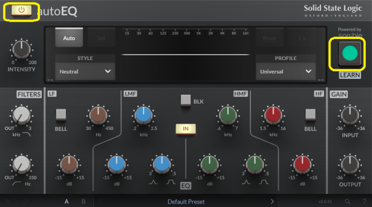Open the PROFILE dropdown showing Universal
Screen dimensions: 372x207
click(286, 71)
